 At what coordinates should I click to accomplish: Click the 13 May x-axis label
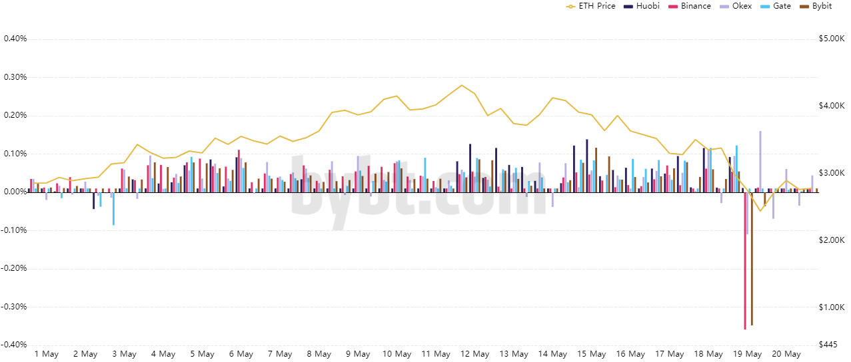(514, 354)
